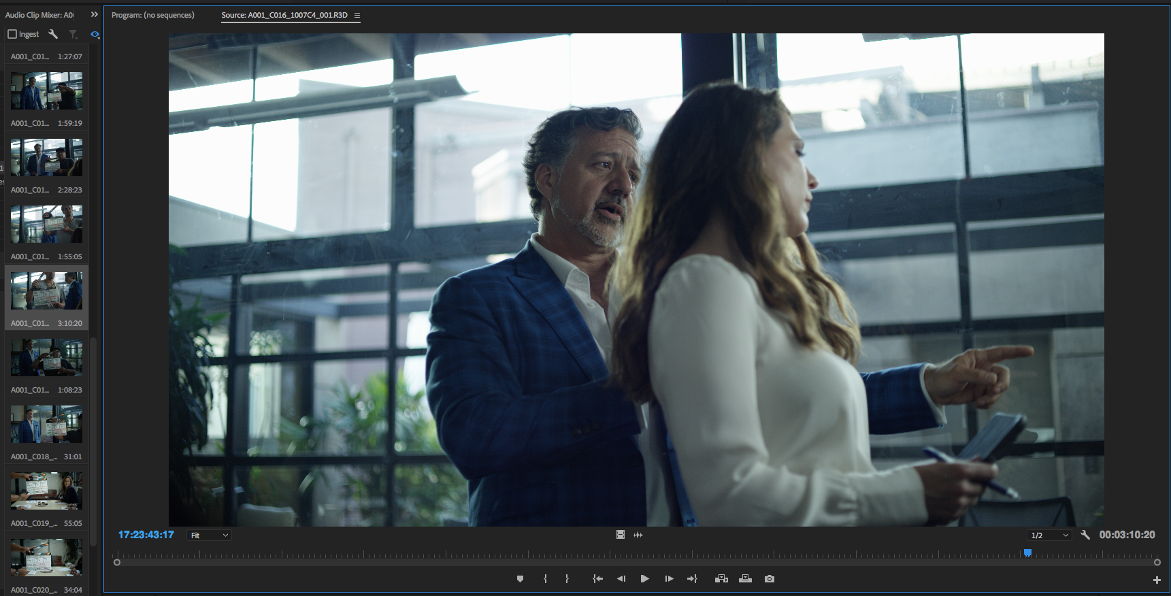
Task: Select clip thumbnail labeled A001_C018
Action: click(46, 424)
